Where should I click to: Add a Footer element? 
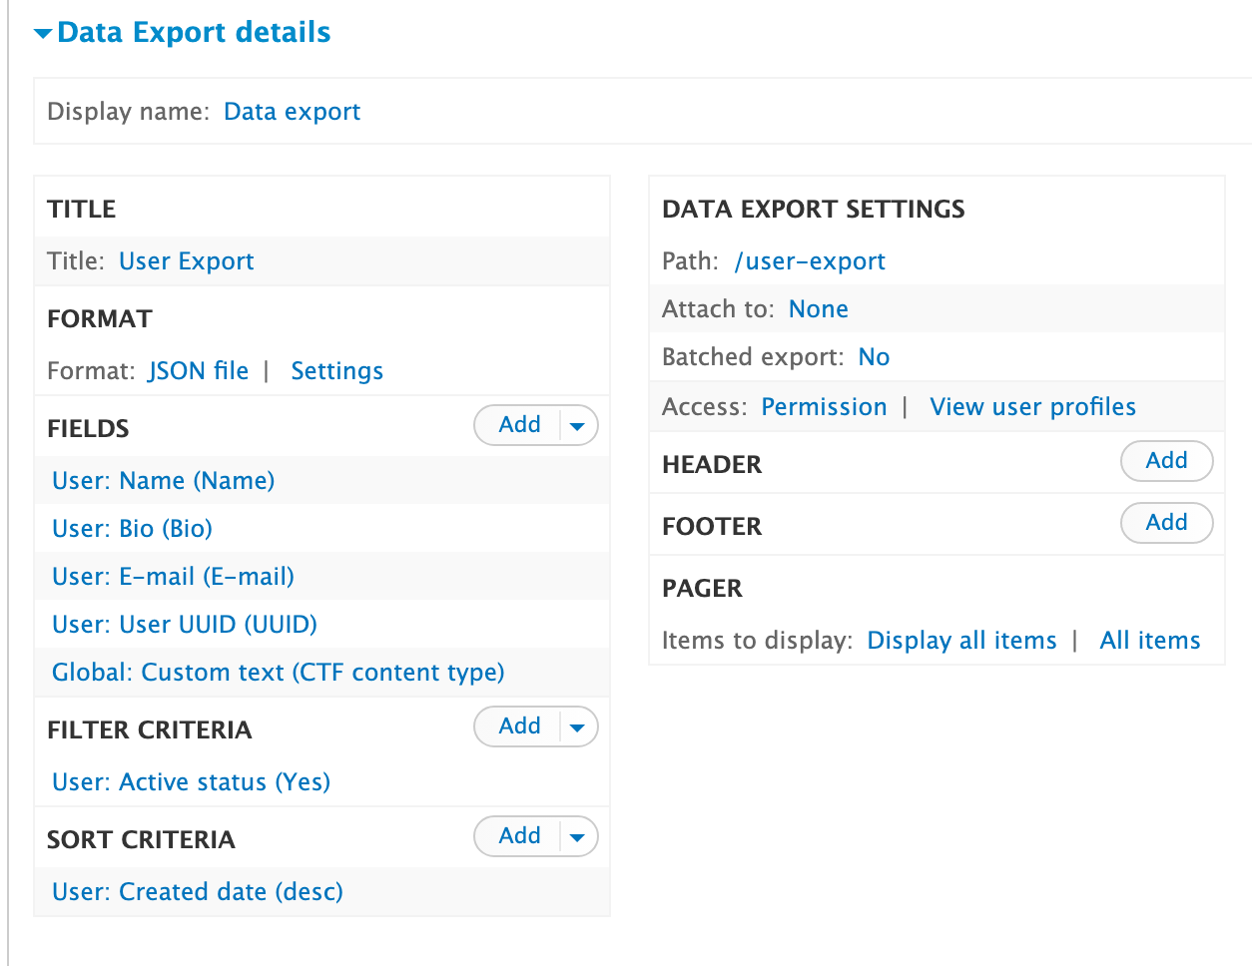(1166, 523)
